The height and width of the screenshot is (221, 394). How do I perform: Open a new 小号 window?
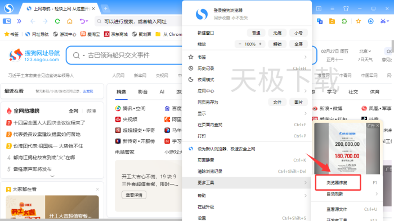tap(298, 33)
